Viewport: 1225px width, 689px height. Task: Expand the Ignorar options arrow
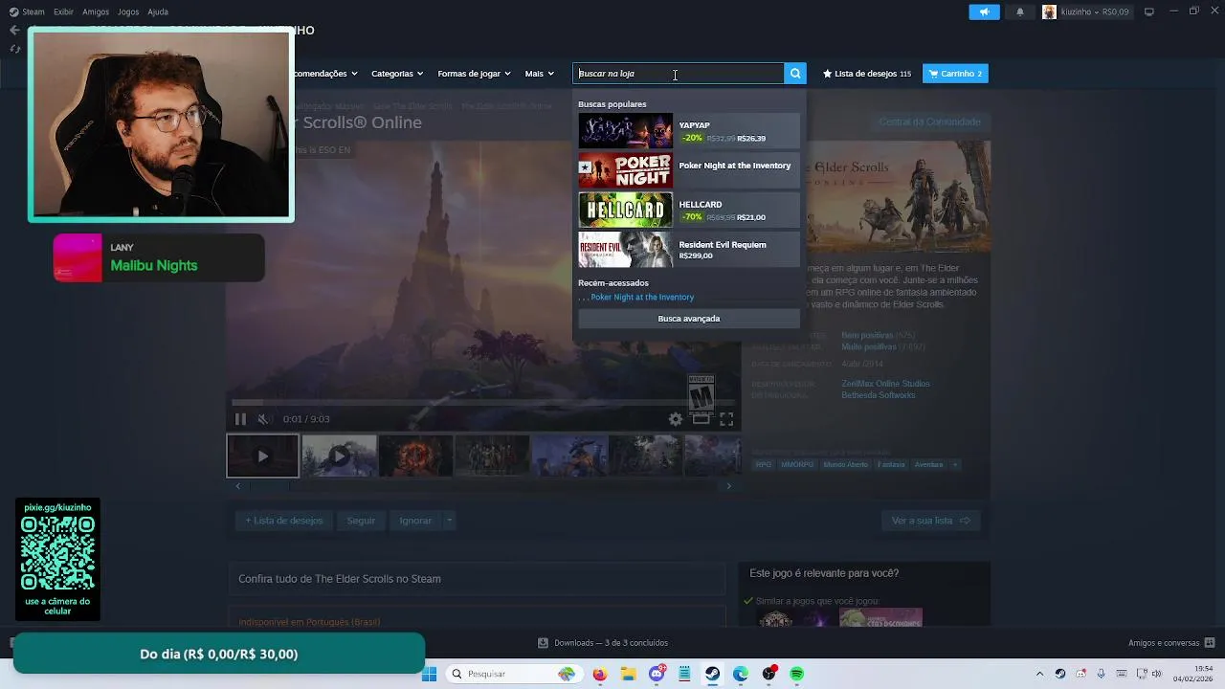(x=449, y=521)
